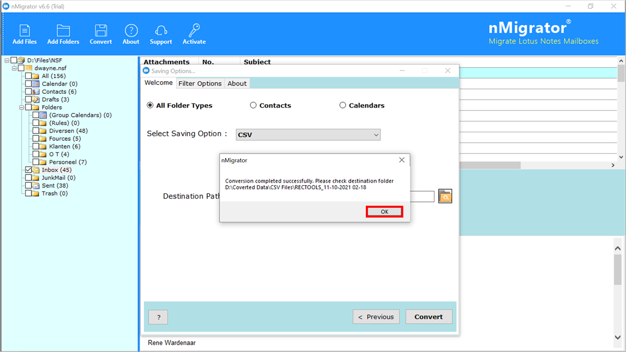The width and height of the screenshot is (626, 352).
Task: Click the Destination Path input field
Action: (422, 196)
